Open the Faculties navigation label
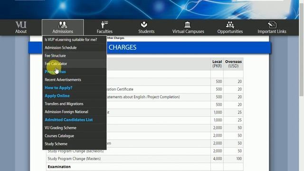 pyautogui.click(x=104, y=31)
